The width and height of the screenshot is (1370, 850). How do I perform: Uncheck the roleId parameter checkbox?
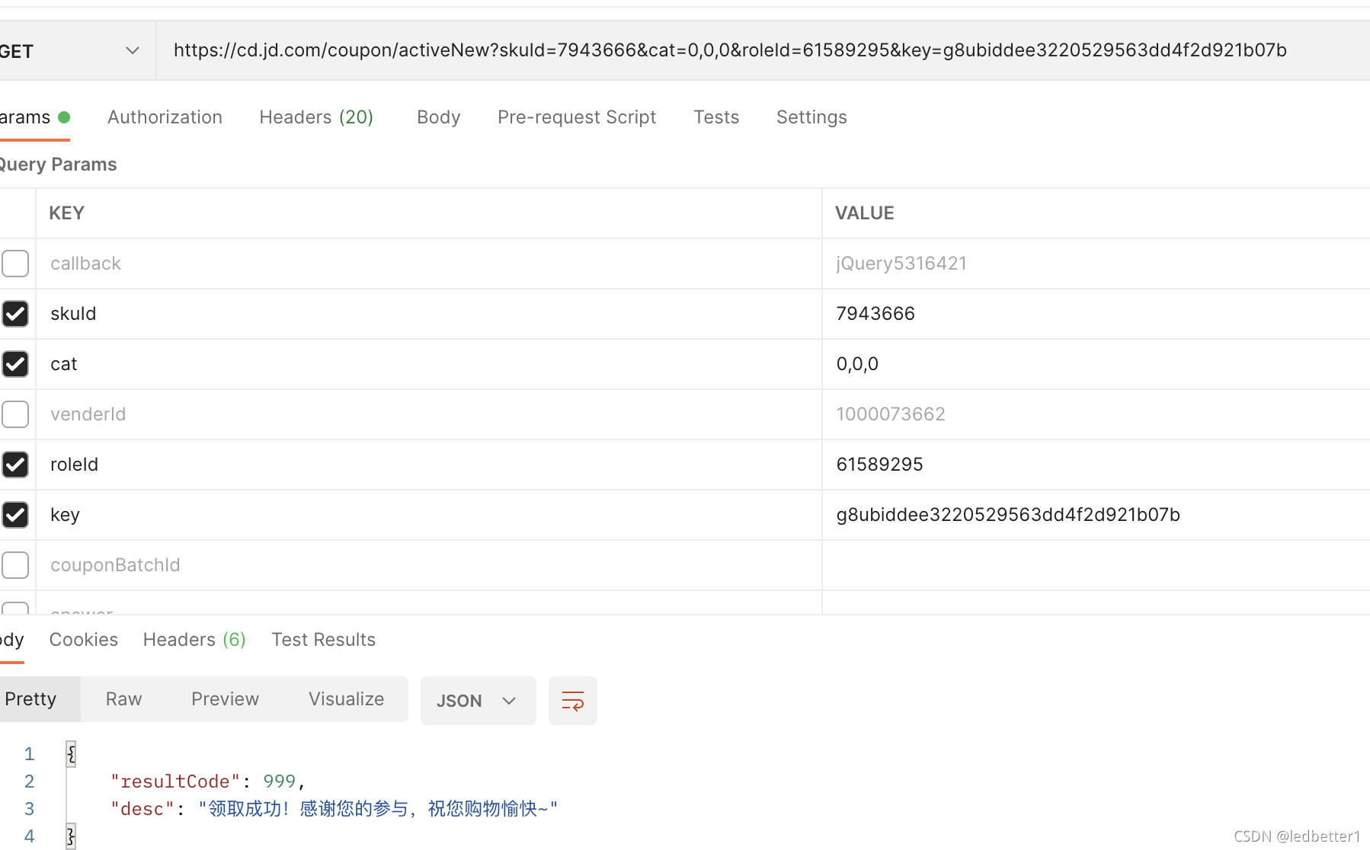15,465
